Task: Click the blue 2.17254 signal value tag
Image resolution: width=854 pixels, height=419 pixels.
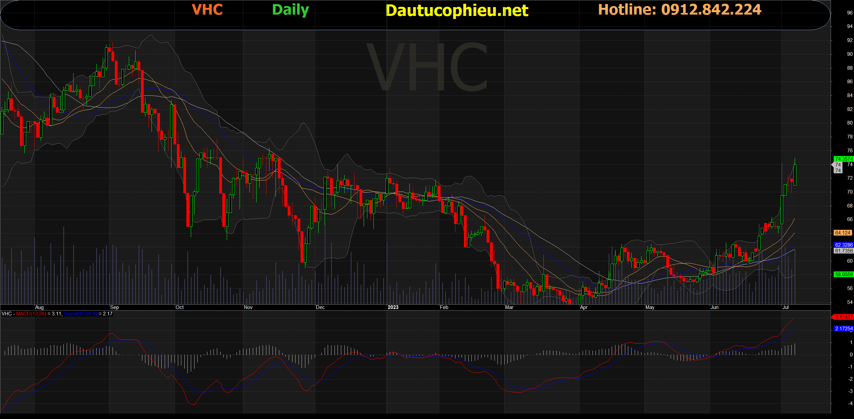Action: pyautogui.click(x=843, y=329)
